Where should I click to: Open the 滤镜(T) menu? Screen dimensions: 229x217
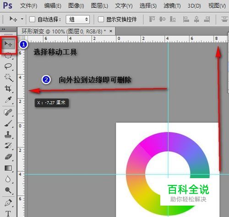click(x=172, y=6)
